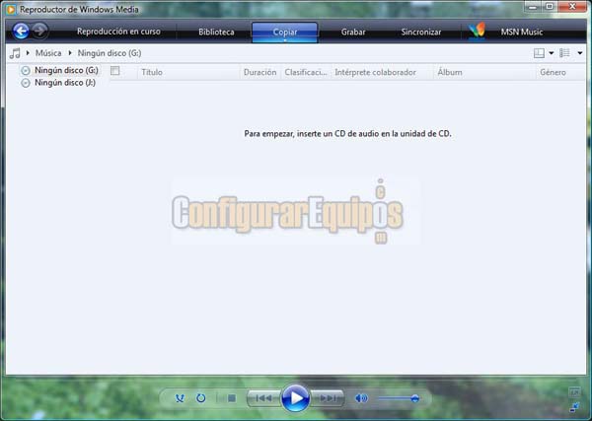Sort by the Clasificaci... column header
592x421 pixels.
306,72
